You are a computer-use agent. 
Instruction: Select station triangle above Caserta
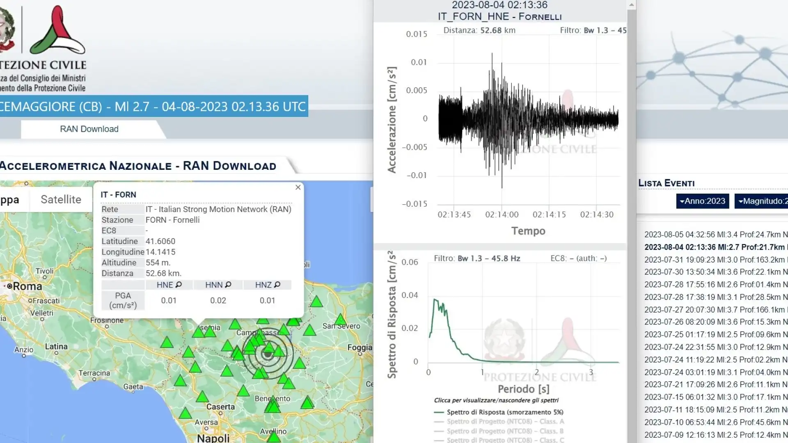[x=202, y=397]
